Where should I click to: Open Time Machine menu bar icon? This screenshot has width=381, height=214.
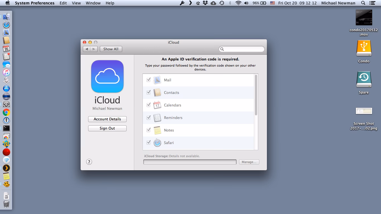222,3
